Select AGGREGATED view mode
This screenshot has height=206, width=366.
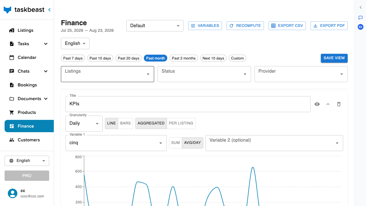(151, 123)
